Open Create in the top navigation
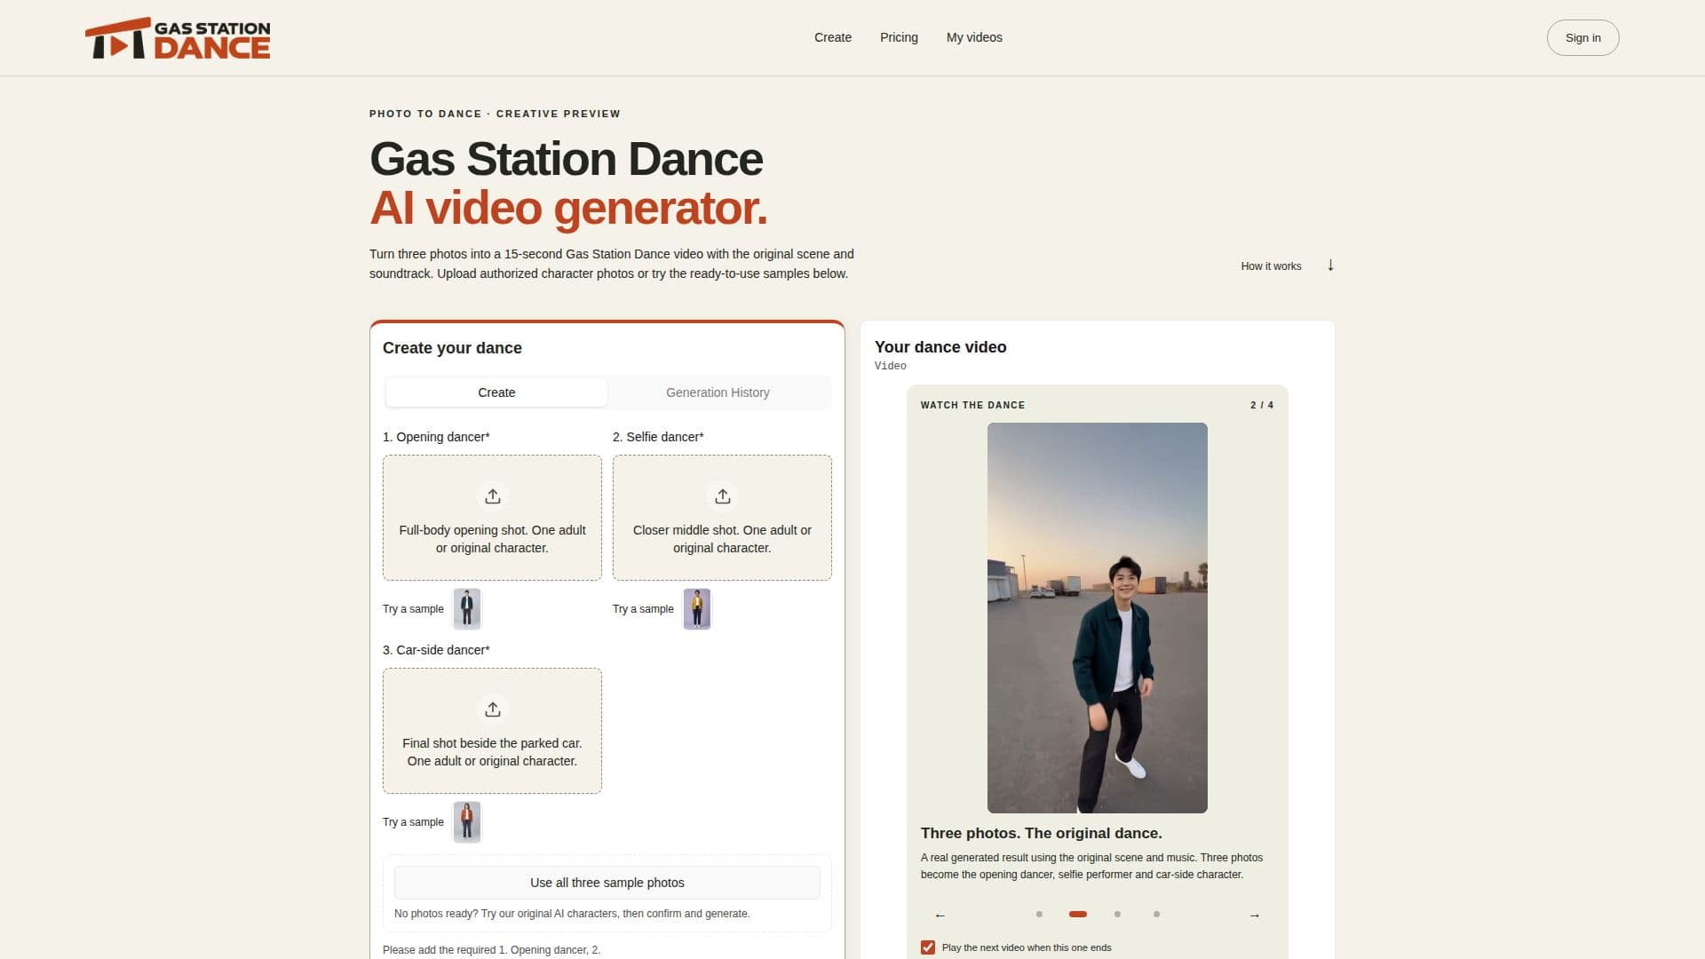This screenshot has width=1705, height=959. click(x=833, y=37)
